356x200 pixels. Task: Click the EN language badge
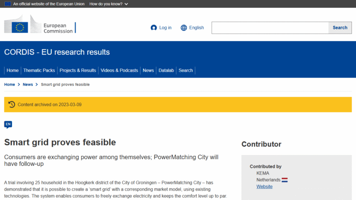click(8, 124)
